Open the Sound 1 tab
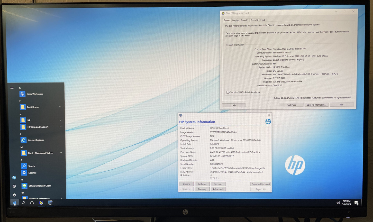Screen dimensions: 373x222 [244, 20]
